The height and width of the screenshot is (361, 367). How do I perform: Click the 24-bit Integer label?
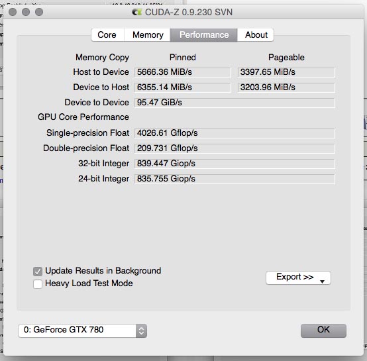pyautogui.click(x=103, y=179)
